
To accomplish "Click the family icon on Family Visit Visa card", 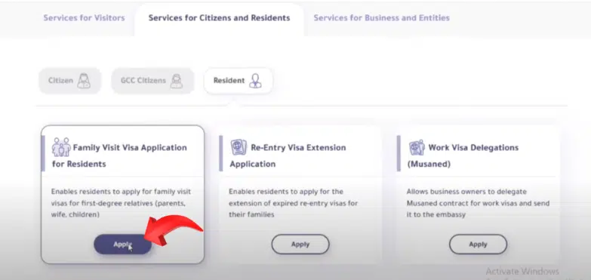I will [61, 147].
